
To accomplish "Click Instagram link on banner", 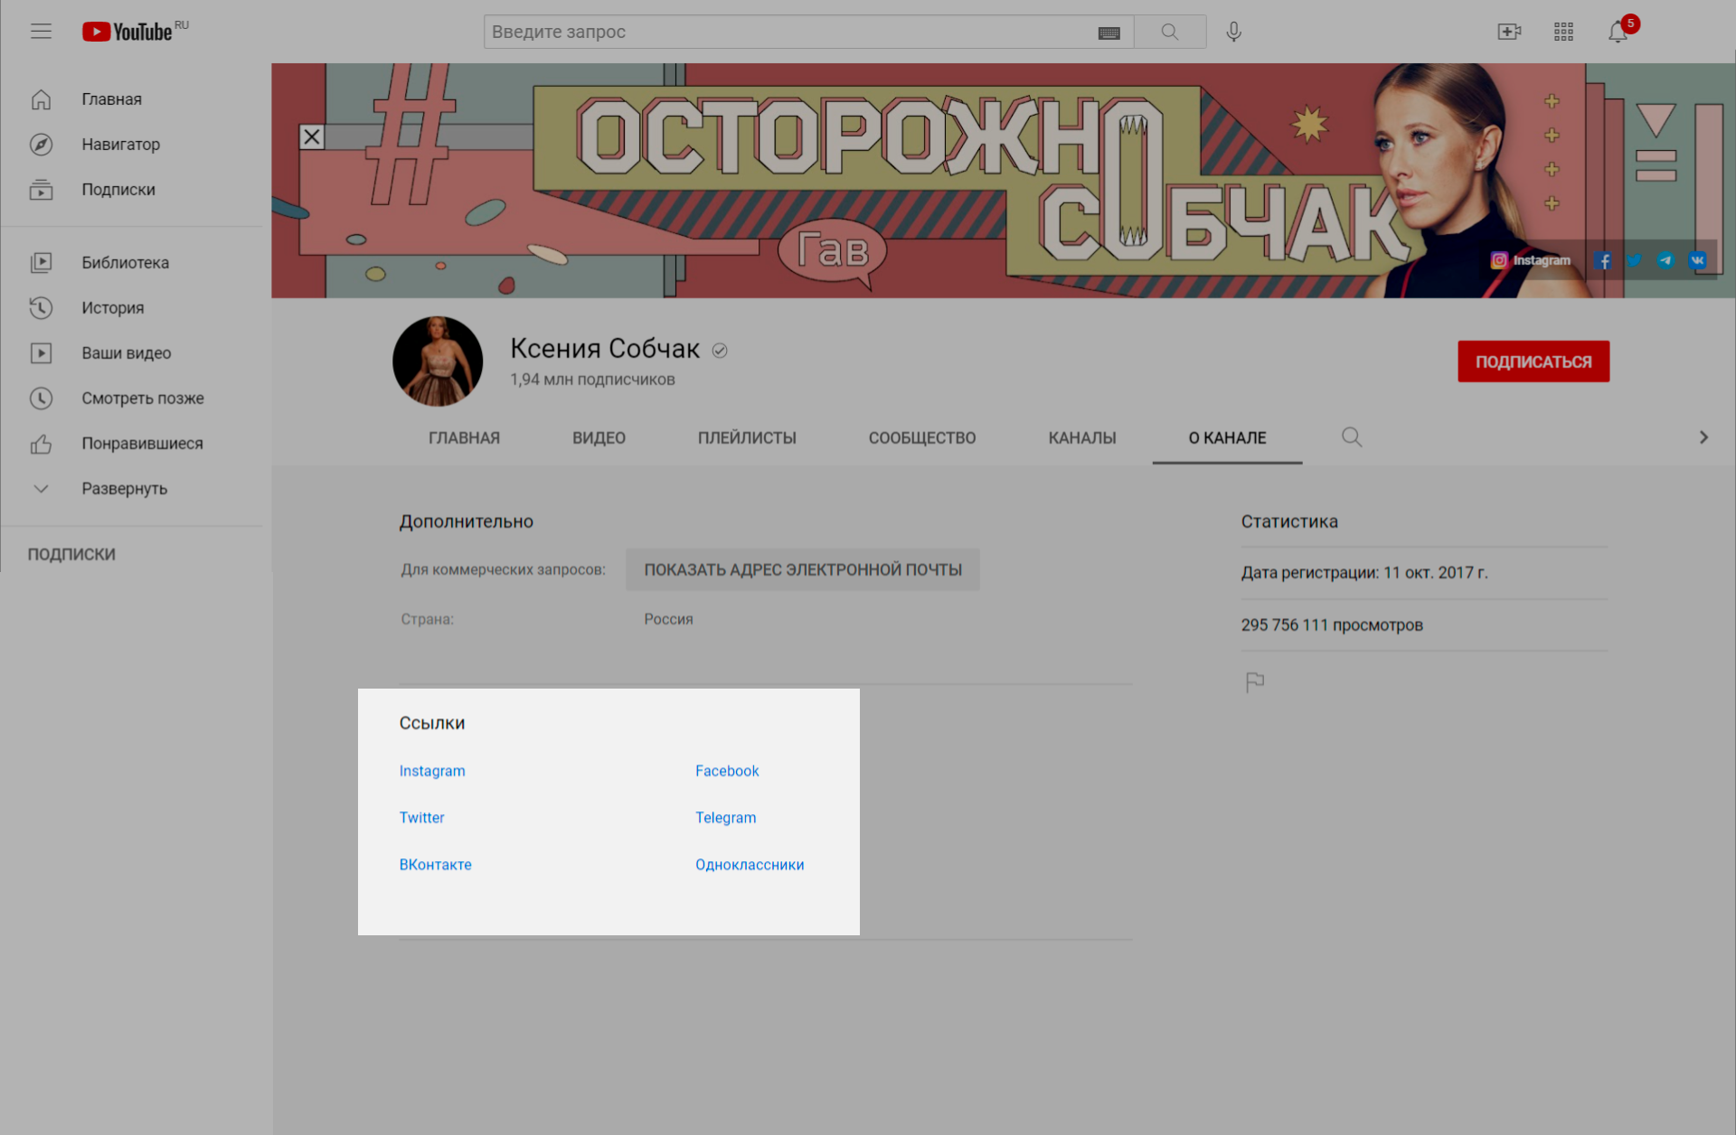I will point(1531,260).
